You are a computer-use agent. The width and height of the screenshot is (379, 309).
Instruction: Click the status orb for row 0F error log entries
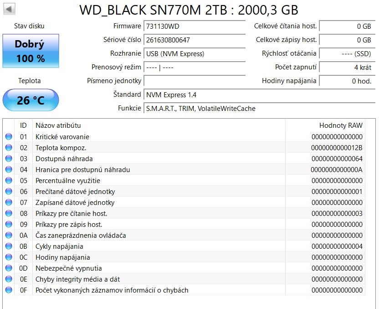point(9,290)
